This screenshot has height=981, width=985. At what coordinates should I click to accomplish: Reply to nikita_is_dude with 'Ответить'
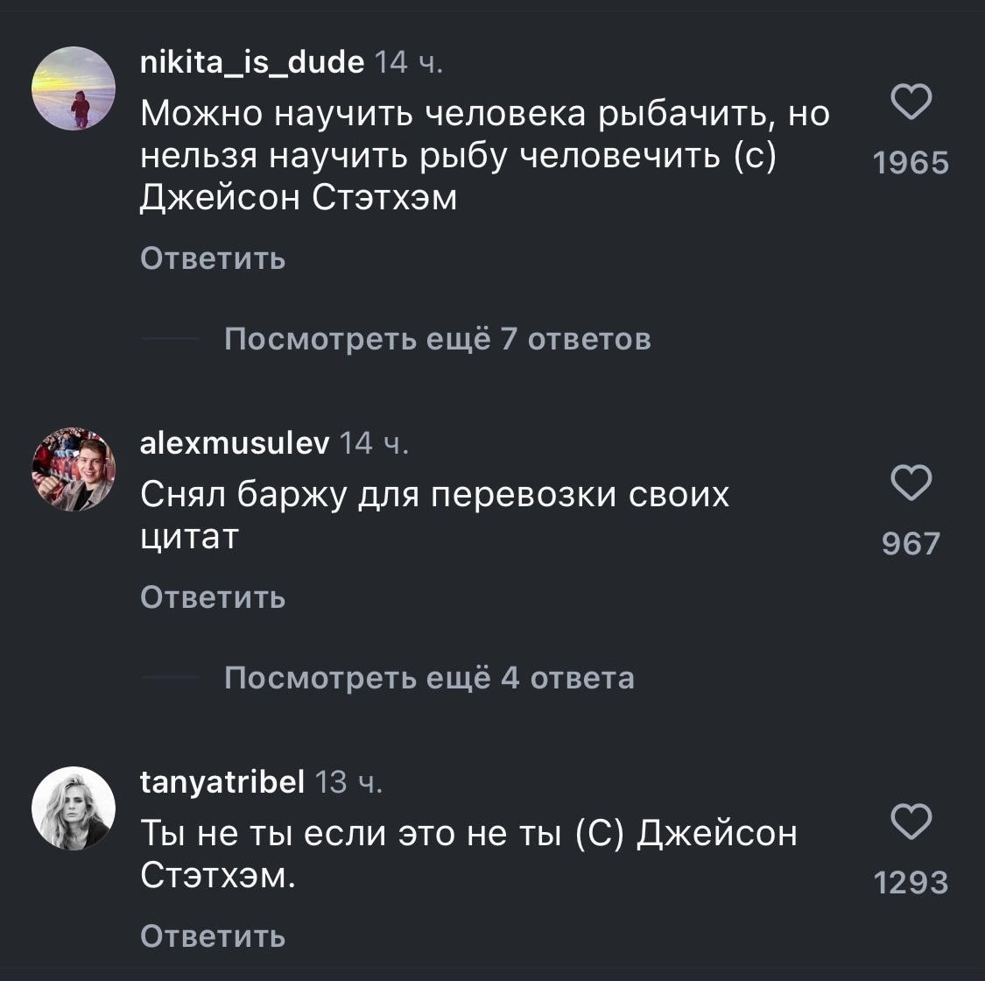coord(213,258)
